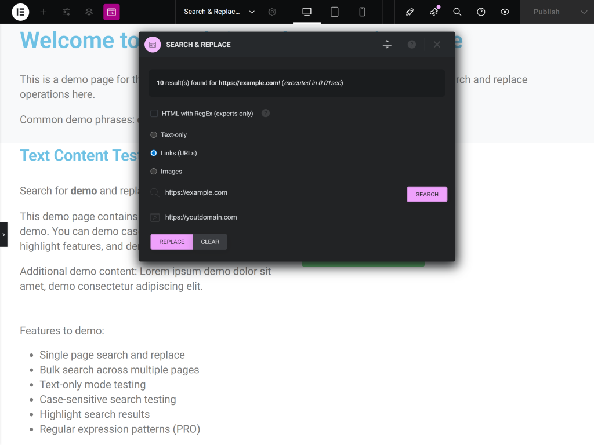This screenshot has width=594, height=445.
Task: Click the REPLACE button
Action: [171, 242]
